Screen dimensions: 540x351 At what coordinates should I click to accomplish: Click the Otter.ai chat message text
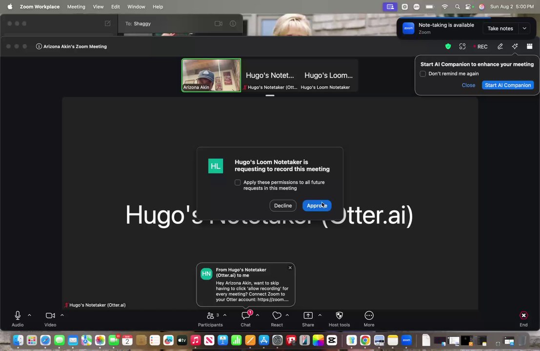pyautogui.click(x=252, y=291)
